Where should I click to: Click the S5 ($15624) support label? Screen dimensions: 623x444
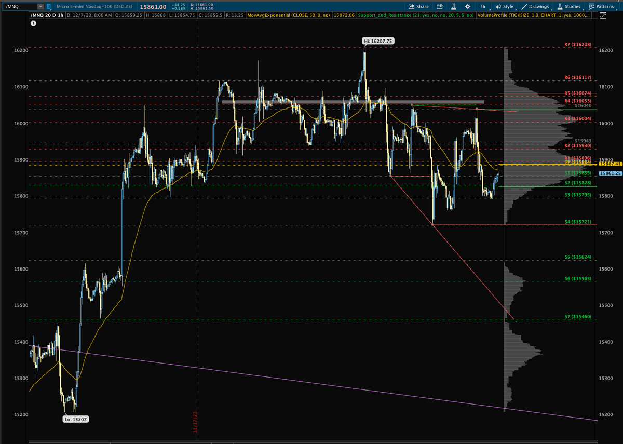[577, 257]
